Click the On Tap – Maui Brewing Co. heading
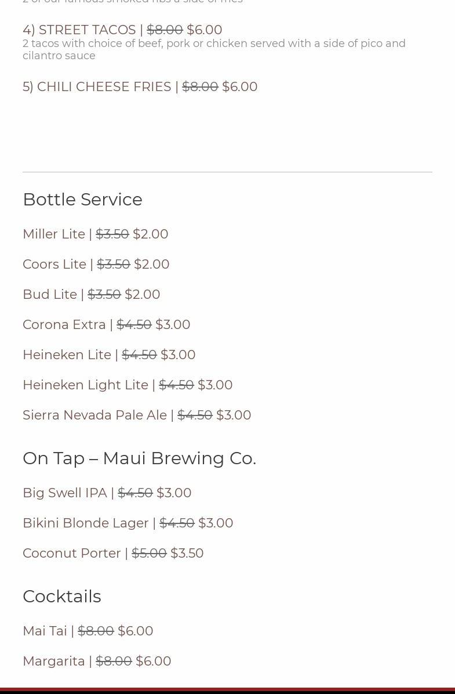455x694 pixels. pos(139,458)
